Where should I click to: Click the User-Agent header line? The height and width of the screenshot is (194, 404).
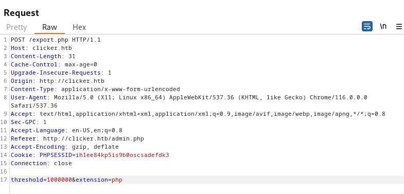point(189,101)
